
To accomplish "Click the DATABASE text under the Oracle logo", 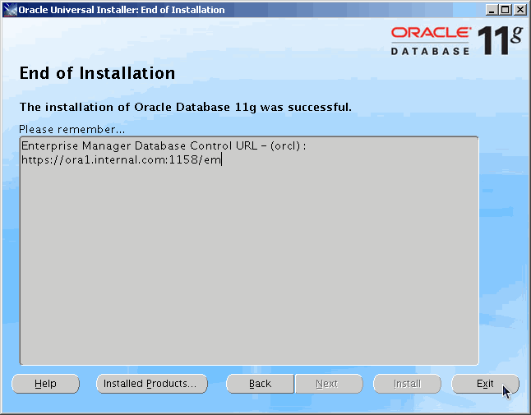I will [430, 50].
